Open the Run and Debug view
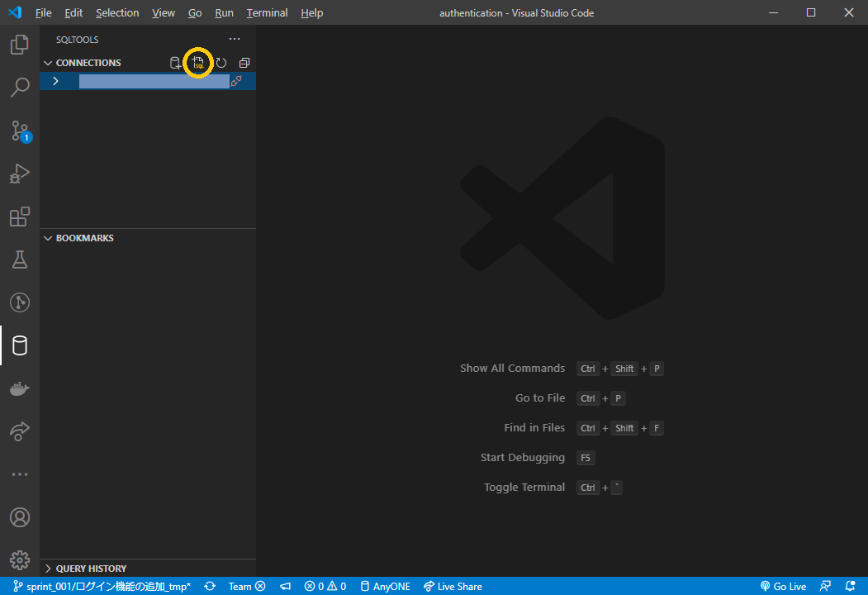Screen dimensions: 868x595 pyautogui.click(x=19, y=173)
